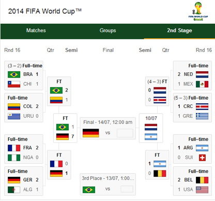The image size is (215, 201).
Task: Select Germany flag in the Final box
Action: click(x=91, y=133)
